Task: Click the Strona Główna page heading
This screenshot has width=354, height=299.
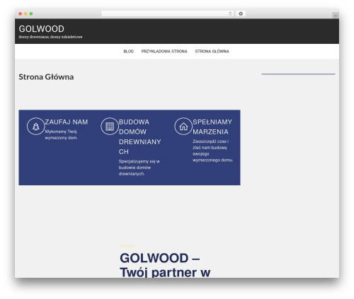Action: click(46, 77)
